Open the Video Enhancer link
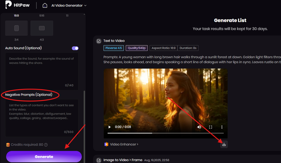Image resolution: width=281 pixels, height=163 pixels. coord(121,145)
